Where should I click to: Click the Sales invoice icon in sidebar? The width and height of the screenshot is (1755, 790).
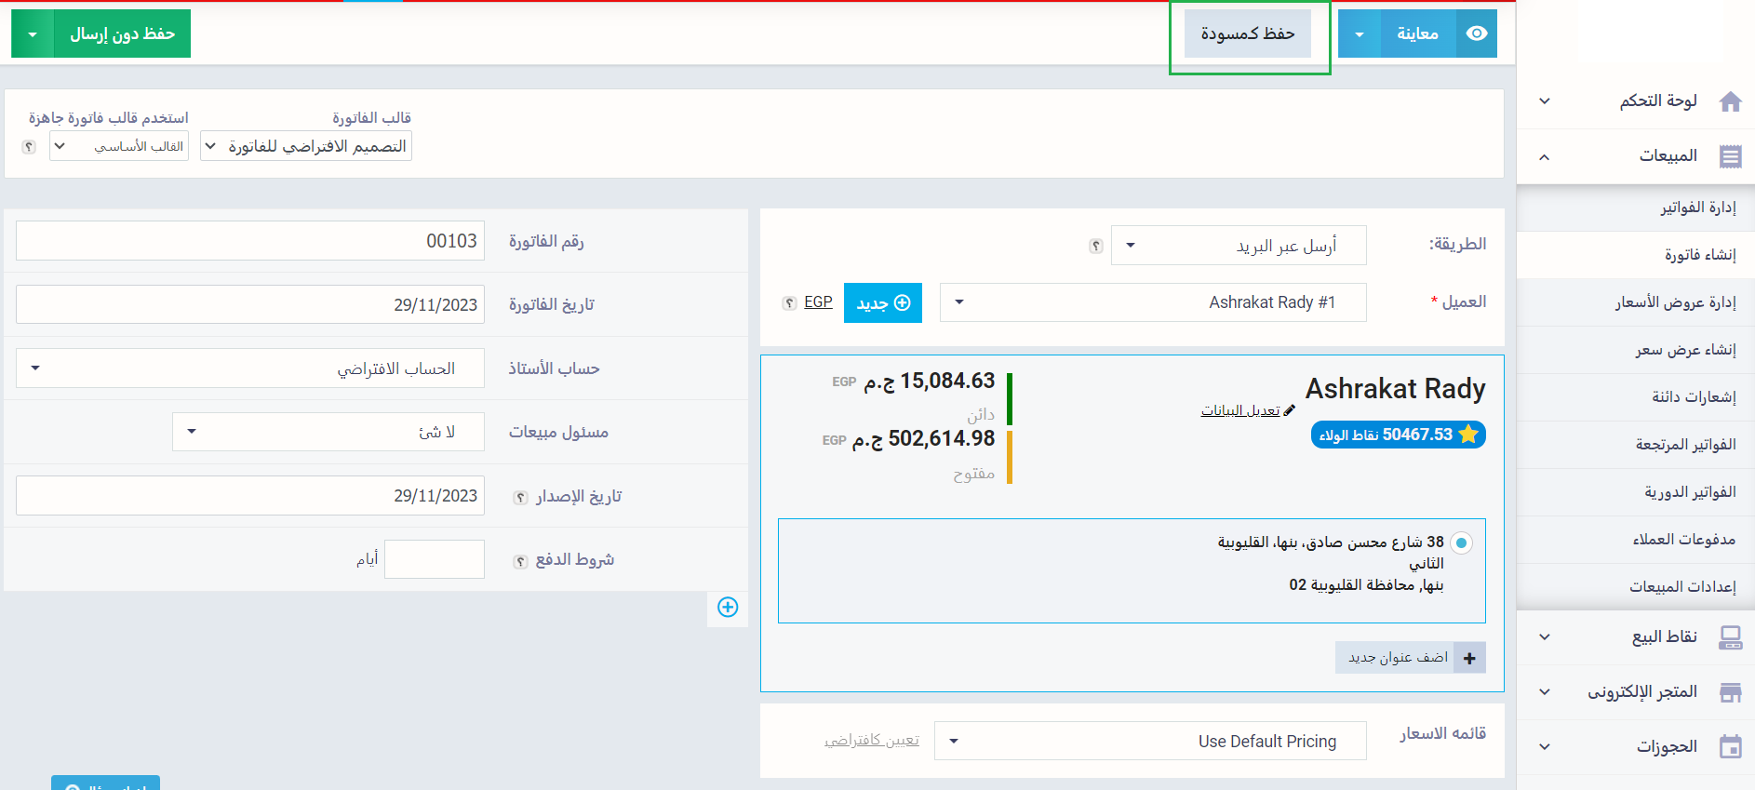pyautogui.click(x=1730, y=156)
